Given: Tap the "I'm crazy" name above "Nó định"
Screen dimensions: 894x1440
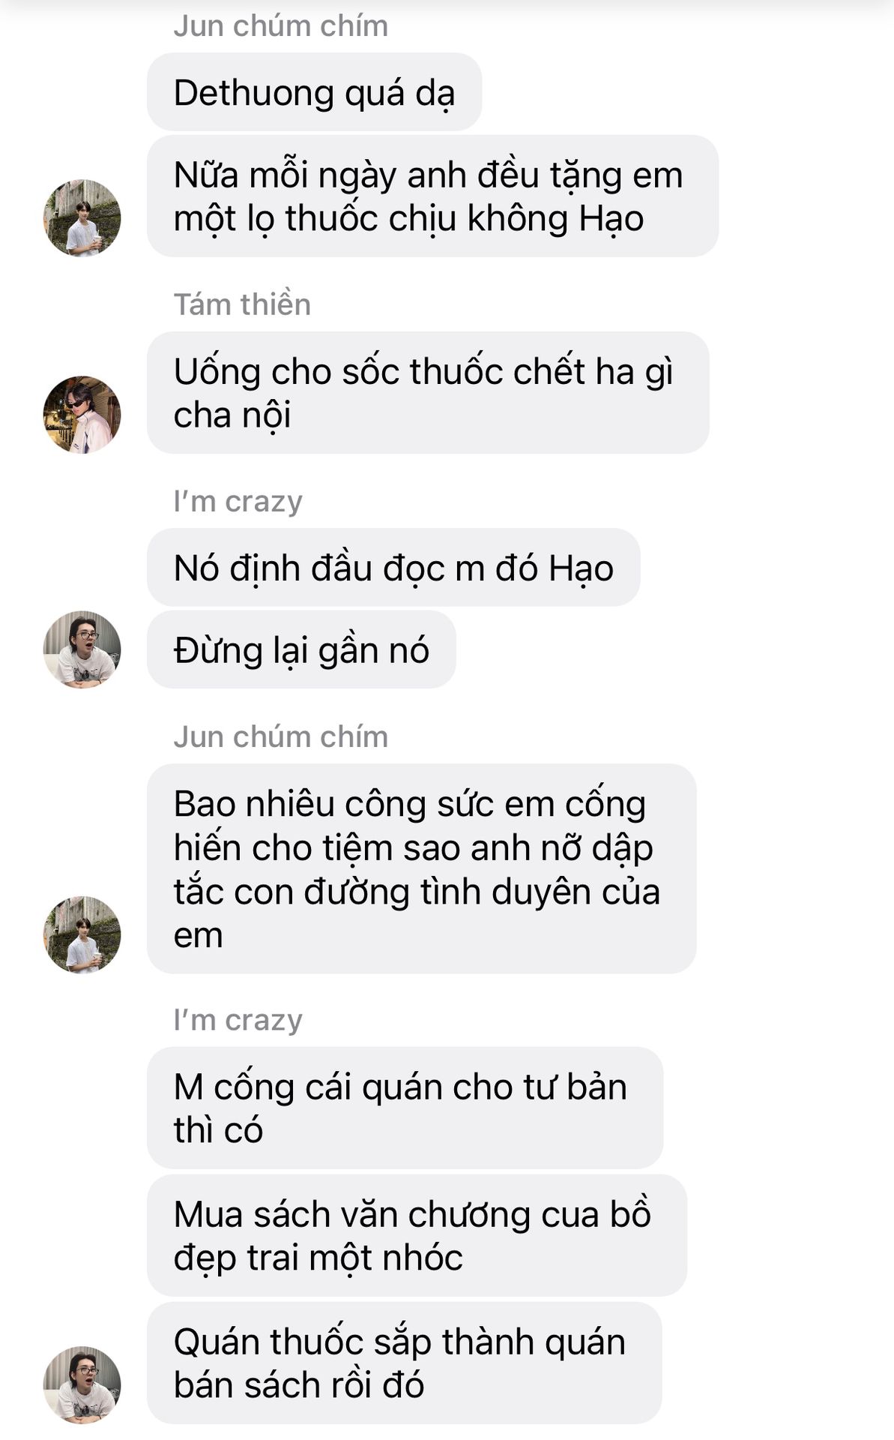Looking at the screenshot, I should pos(238,501).
